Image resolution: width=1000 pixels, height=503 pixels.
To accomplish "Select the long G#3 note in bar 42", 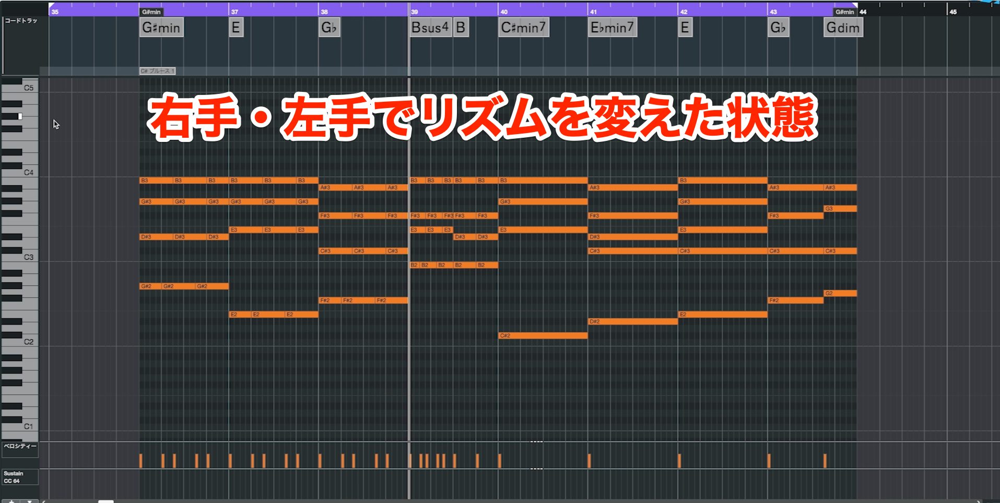I will (x=723, y=201).
